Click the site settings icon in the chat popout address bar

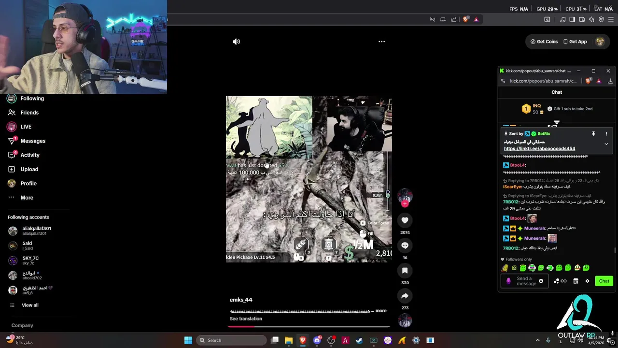503,81
